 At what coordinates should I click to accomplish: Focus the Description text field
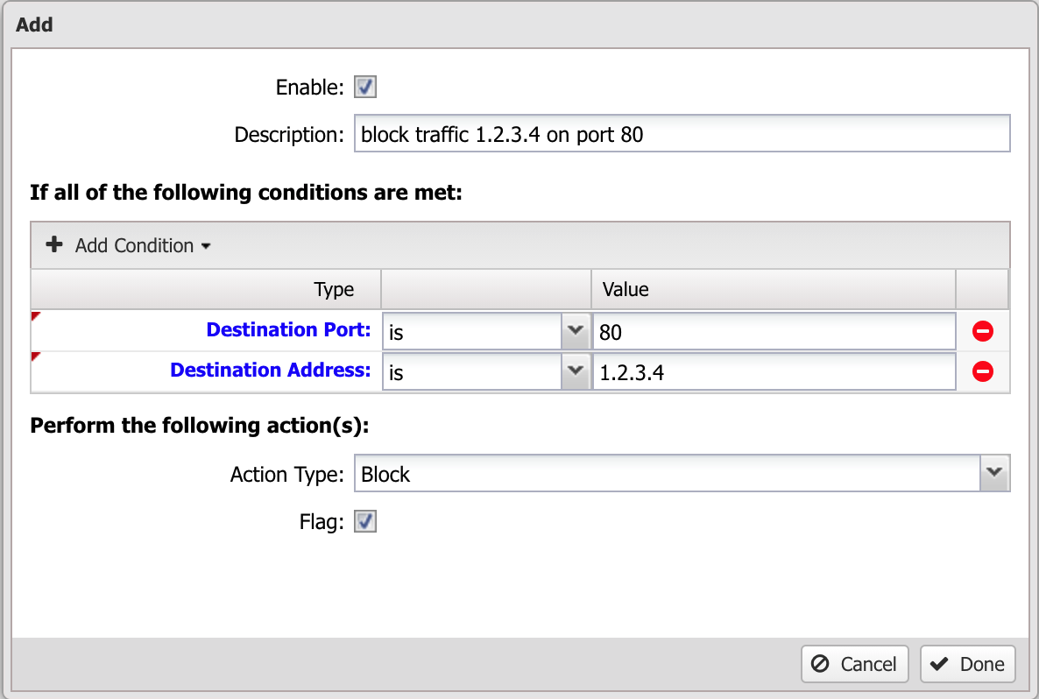(x=682, y=134)
